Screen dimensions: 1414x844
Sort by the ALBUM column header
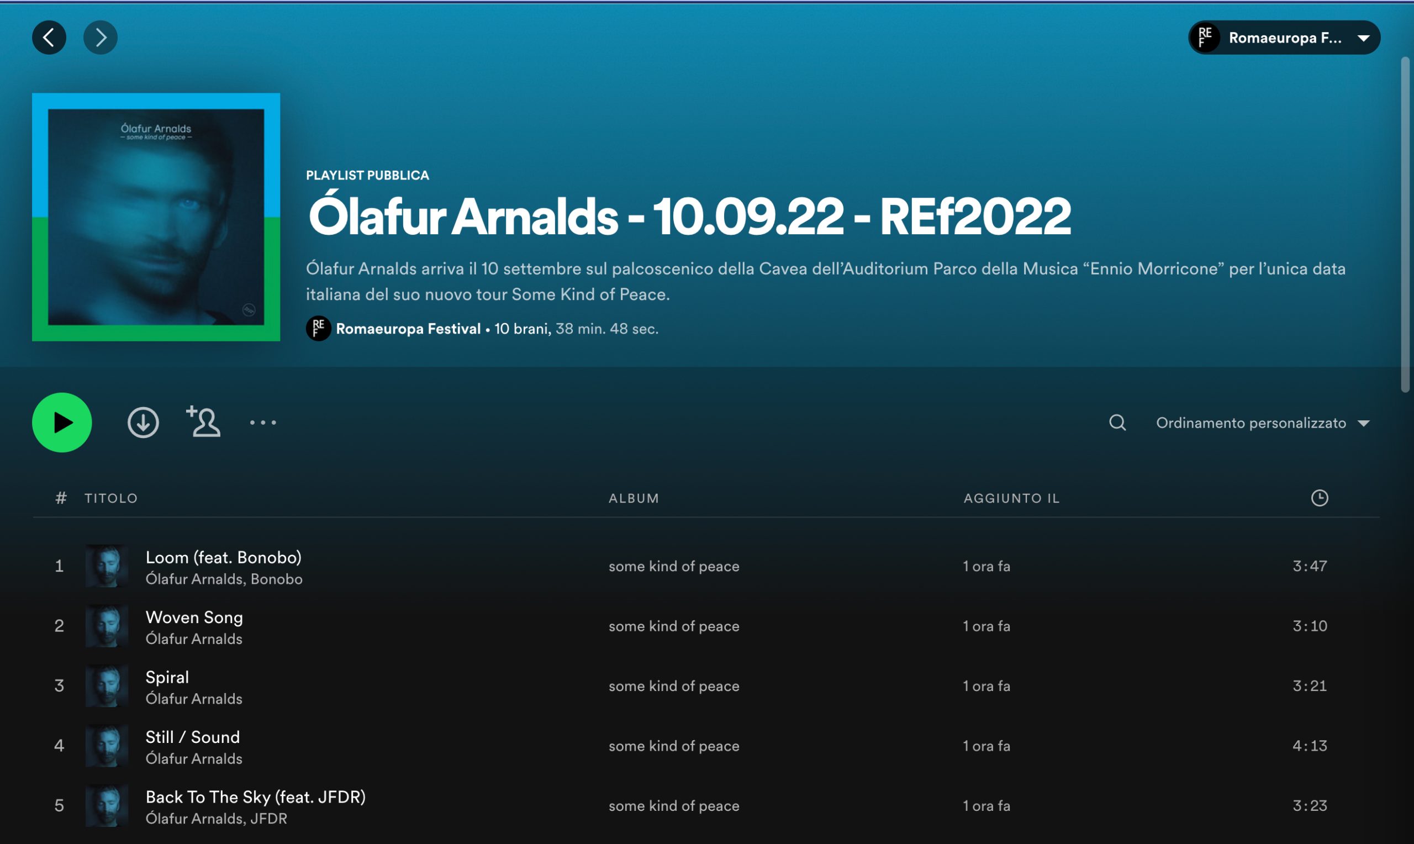tap(634, 498)
